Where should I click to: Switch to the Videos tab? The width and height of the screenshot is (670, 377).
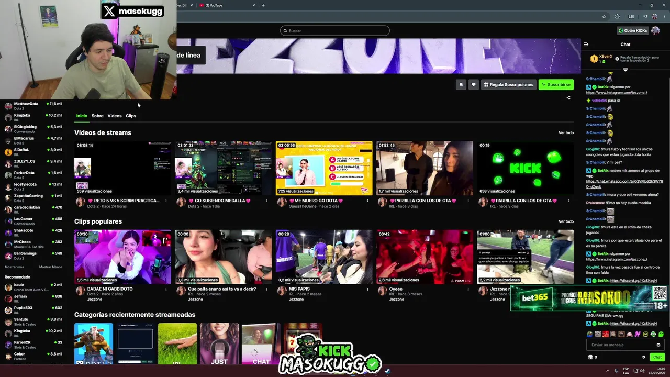pyautogui.click(x=115, y=116)
